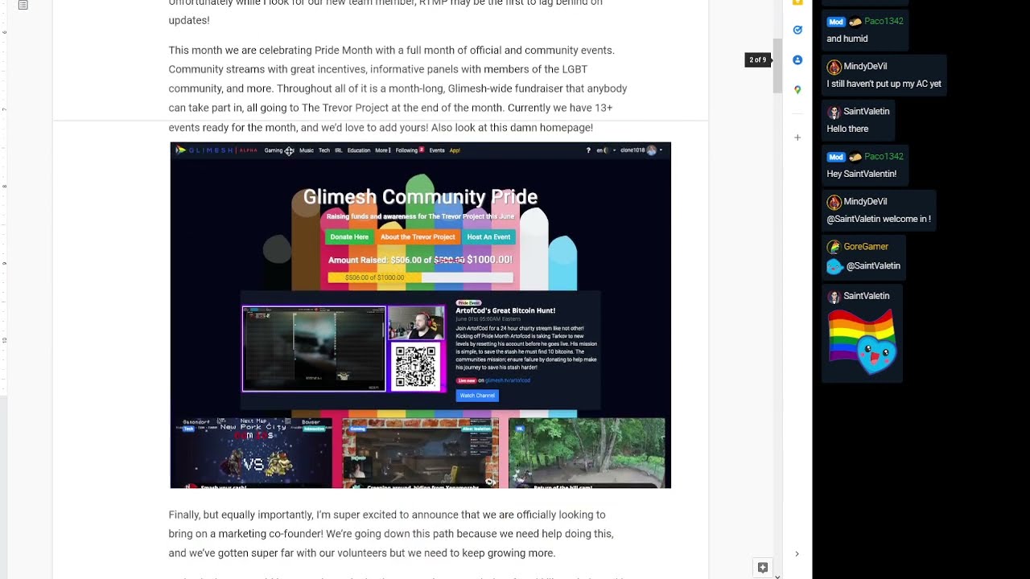Open the glimesh.tv/artofcod link

click(x=508, y=380)
